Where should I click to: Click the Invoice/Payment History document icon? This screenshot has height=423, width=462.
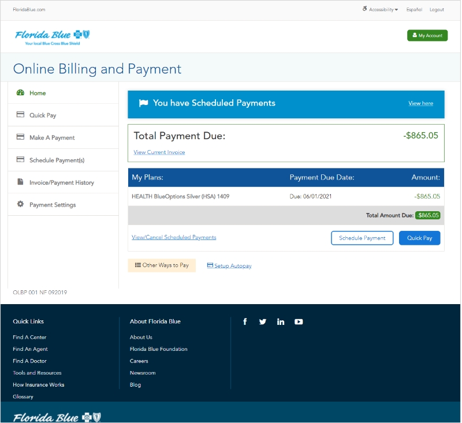(20, 182)
